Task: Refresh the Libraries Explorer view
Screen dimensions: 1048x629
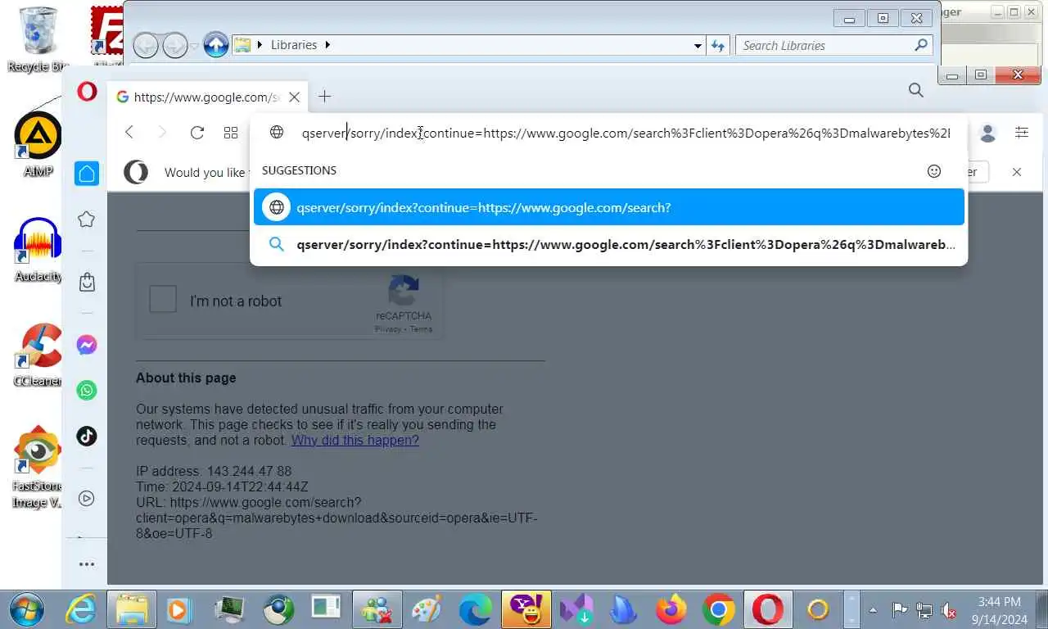Action: [x=718, y=46]
